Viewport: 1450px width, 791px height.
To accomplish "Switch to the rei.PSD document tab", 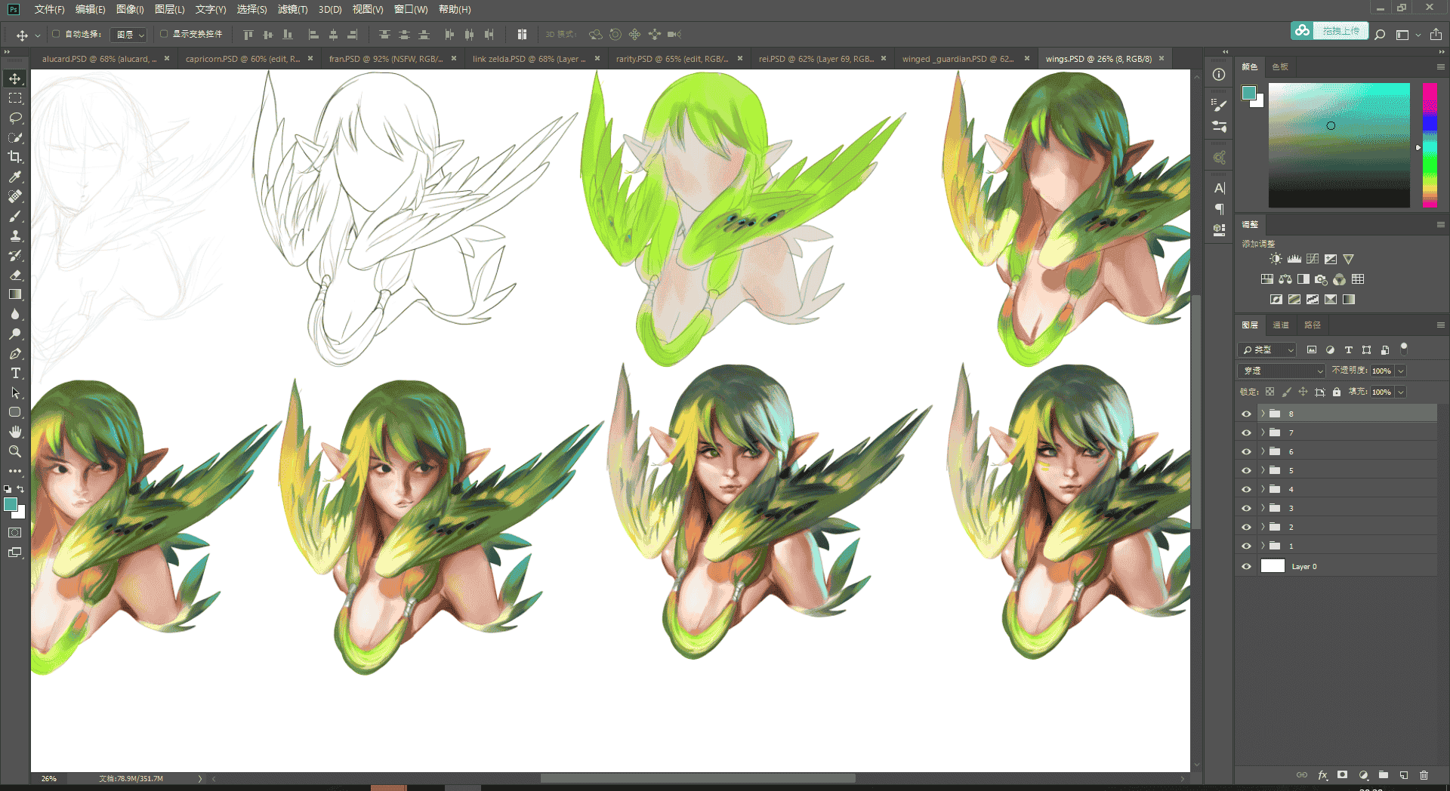I will point(816,58).
